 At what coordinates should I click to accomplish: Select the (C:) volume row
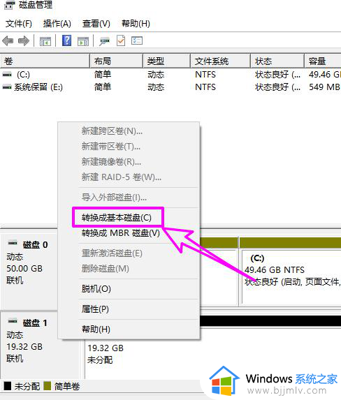170,75
